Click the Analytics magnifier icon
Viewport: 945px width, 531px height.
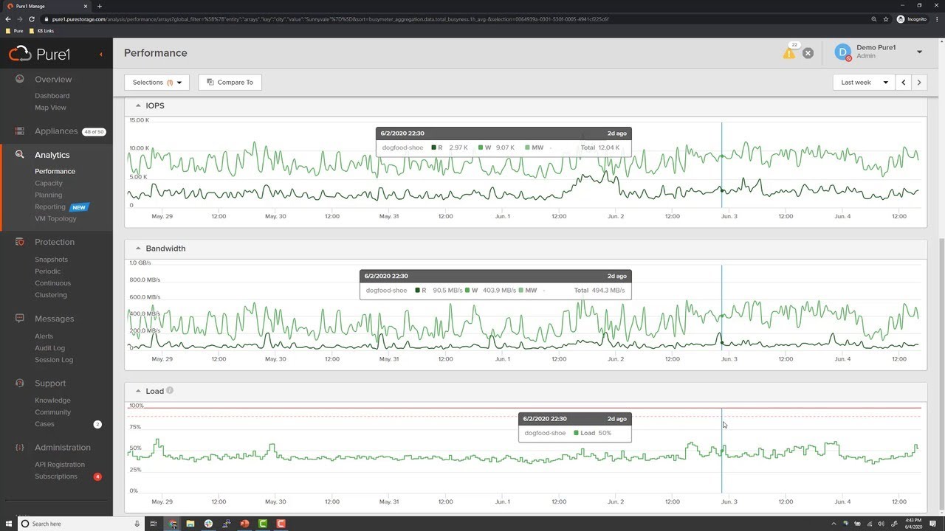(20, 155)
